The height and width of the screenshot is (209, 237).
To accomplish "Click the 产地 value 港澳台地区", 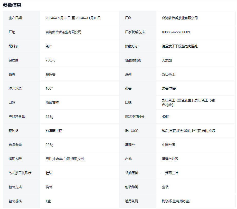I will [x=170, y=159].
